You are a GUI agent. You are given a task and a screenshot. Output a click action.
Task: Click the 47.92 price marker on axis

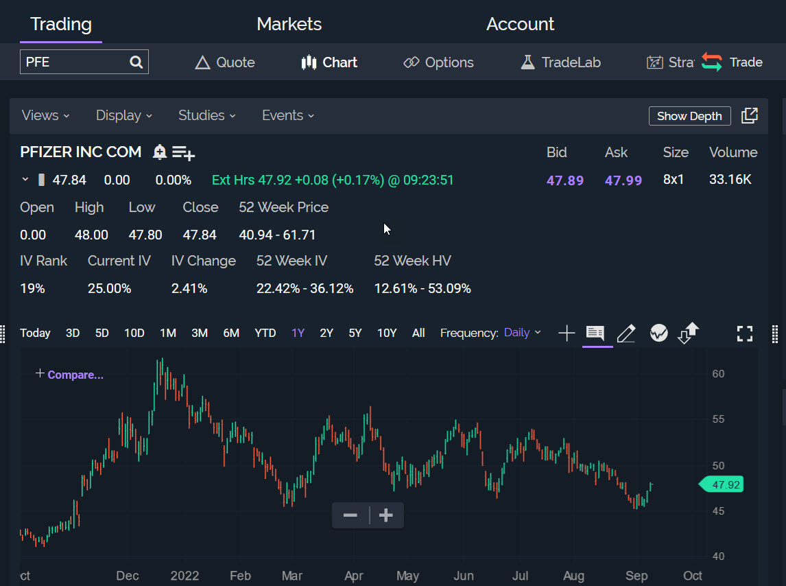coord(722,484)
